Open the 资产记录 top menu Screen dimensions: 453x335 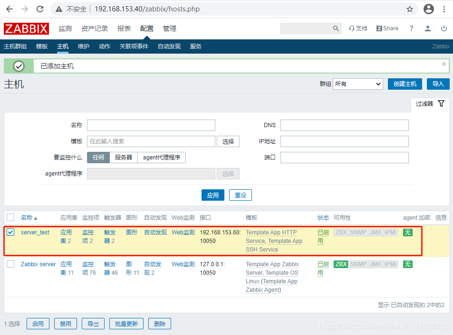click(95, 28)
